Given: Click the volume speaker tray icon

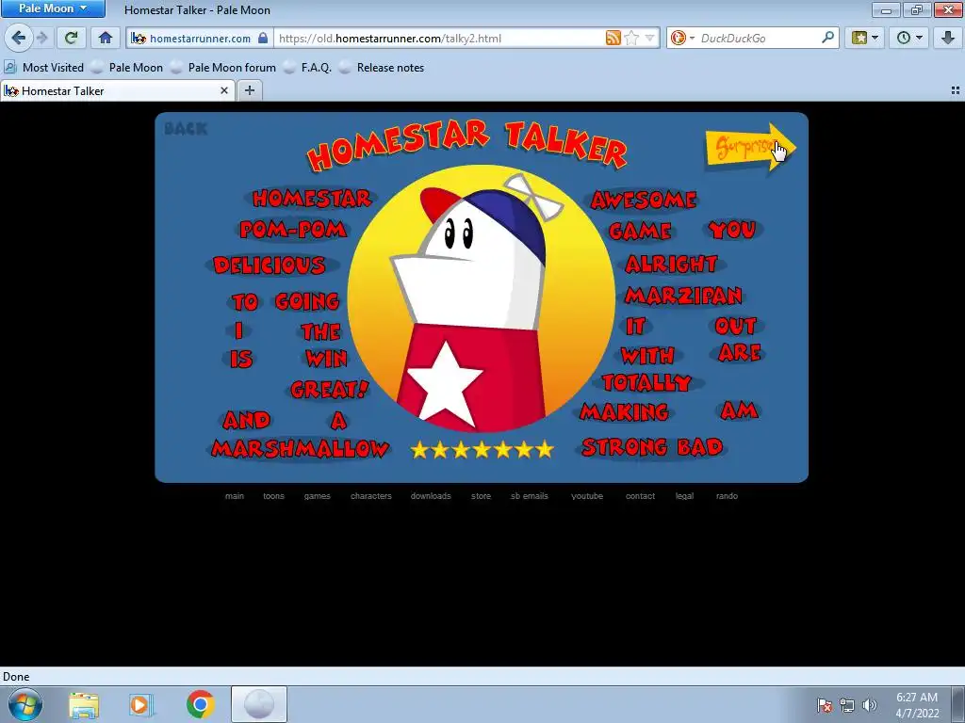Looking at the screenshot, I should [x=869, y=705].
